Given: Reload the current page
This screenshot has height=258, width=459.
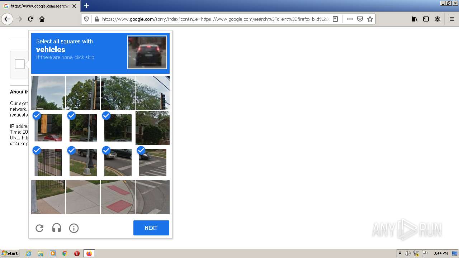Looking at the screenshot, I should pyautogui.click(x=30, y=19).
